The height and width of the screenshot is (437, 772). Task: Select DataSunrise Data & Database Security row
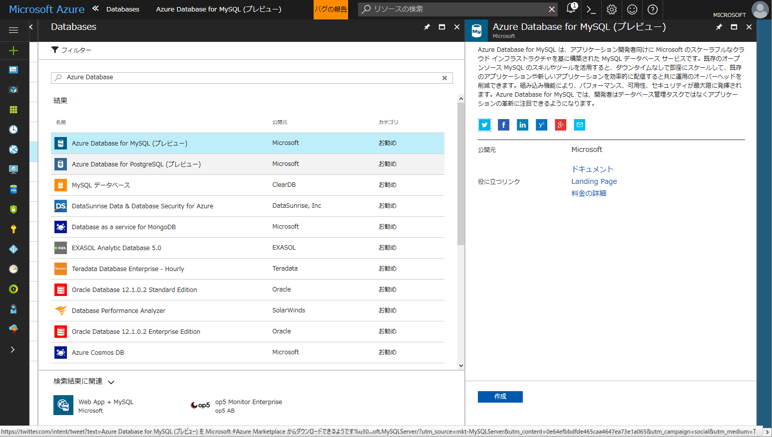[x=248, y=206]
